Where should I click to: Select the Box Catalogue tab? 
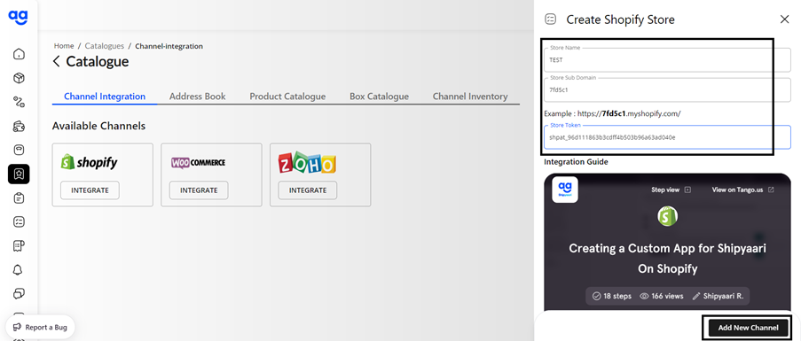coord(379,97)
